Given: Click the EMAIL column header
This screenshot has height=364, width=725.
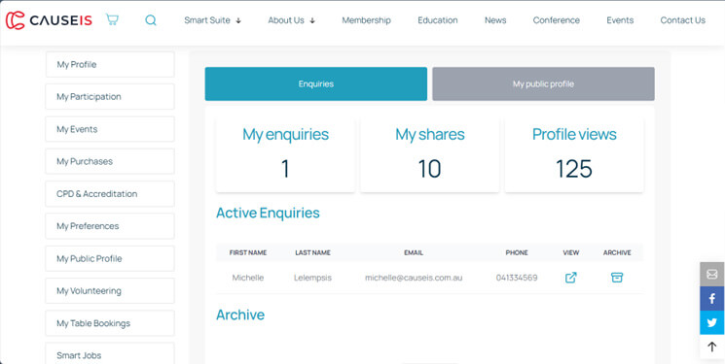Looking at the screenshot, I should click(x=414, y=252).
